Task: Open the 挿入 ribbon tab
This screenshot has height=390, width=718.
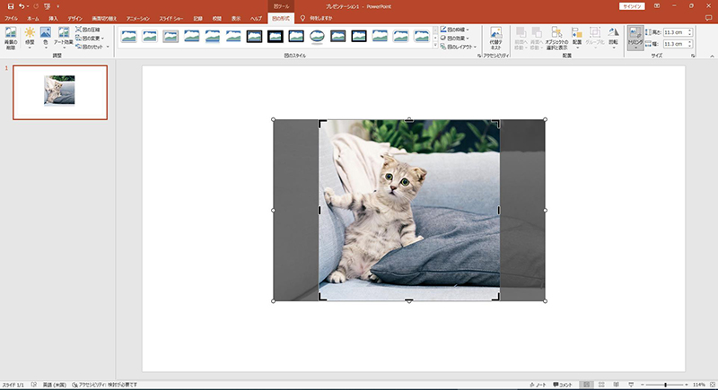Action: 54,17
